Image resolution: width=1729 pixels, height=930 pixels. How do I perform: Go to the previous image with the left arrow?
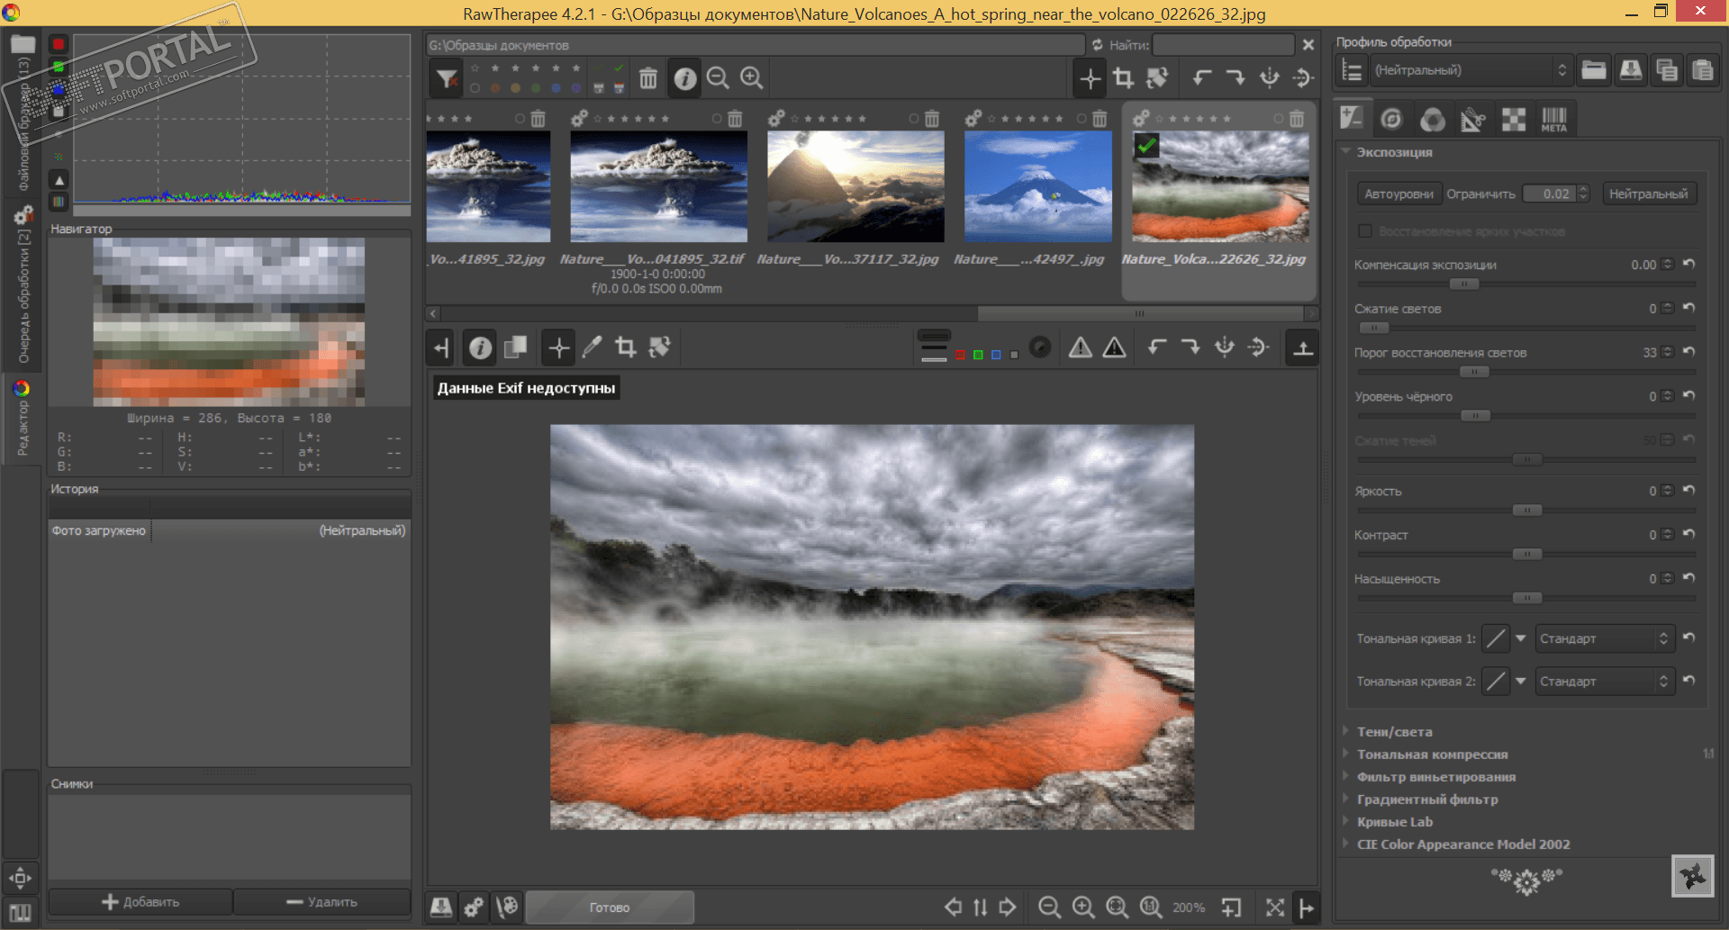tap(953, 907)
